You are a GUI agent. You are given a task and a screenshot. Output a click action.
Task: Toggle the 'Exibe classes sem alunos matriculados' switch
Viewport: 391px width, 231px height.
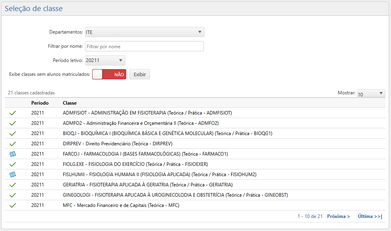point(109,74)
